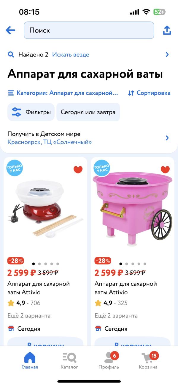
Task: Open the pink cotton candy cart image
Action: pyautogui.click(x=133, y=208)
